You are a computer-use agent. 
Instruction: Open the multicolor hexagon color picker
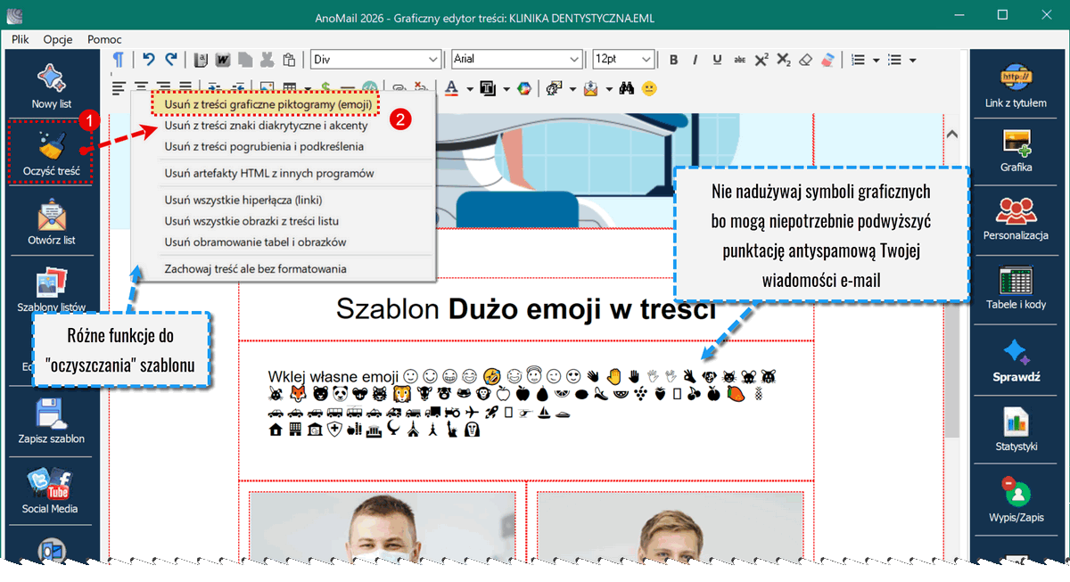(525, 88)
